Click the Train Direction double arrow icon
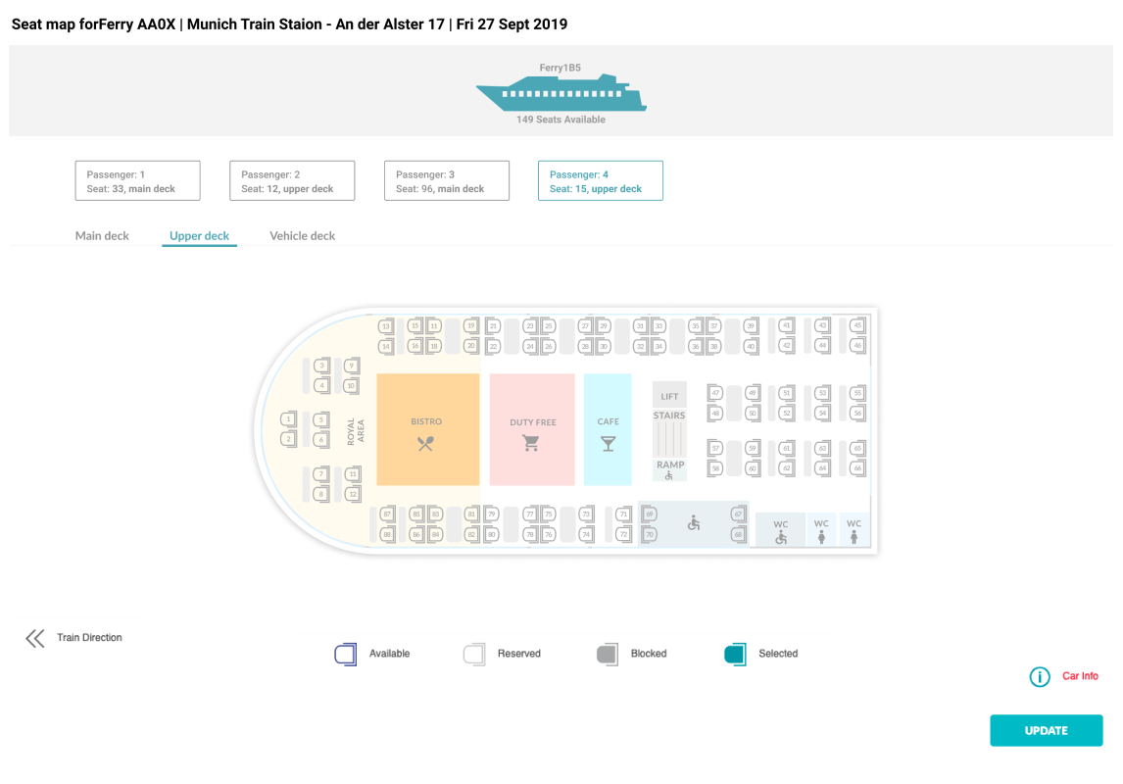Viewport: 1123px width, 784px height. pos(35,638)
